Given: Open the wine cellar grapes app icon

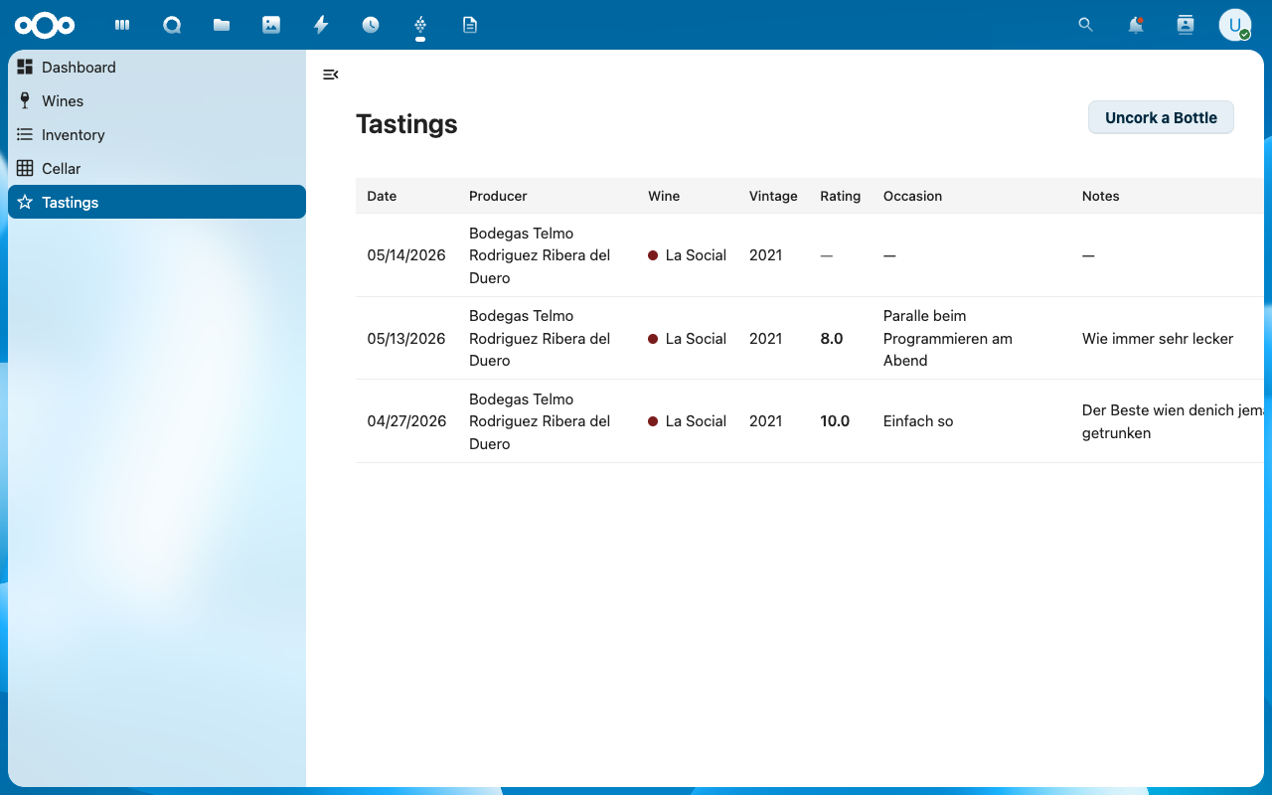Looking at the screenshot, I should (x=420, y=25).
